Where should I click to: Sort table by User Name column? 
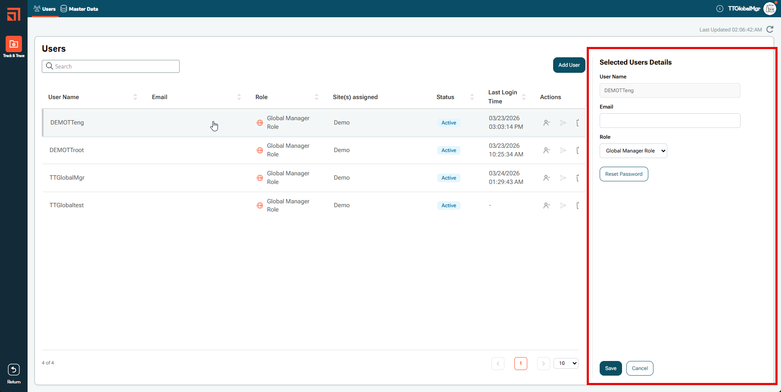pos(135,97)
